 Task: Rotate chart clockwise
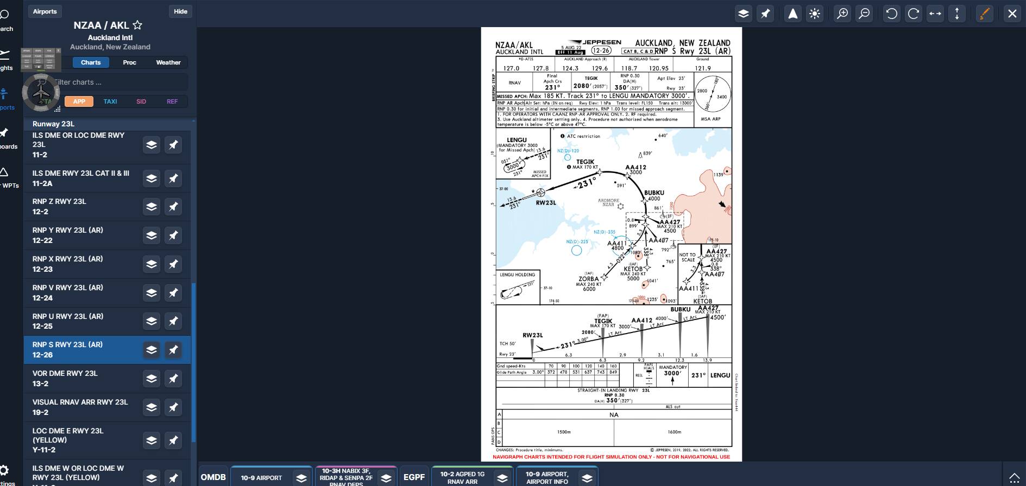(x=914, y=14)
